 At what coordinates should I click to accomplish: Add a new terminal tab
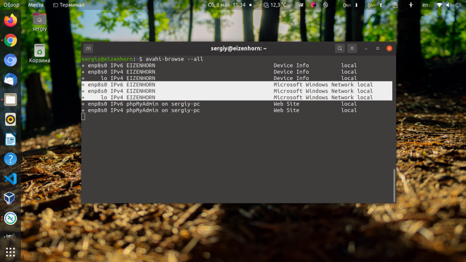(88, 48)
